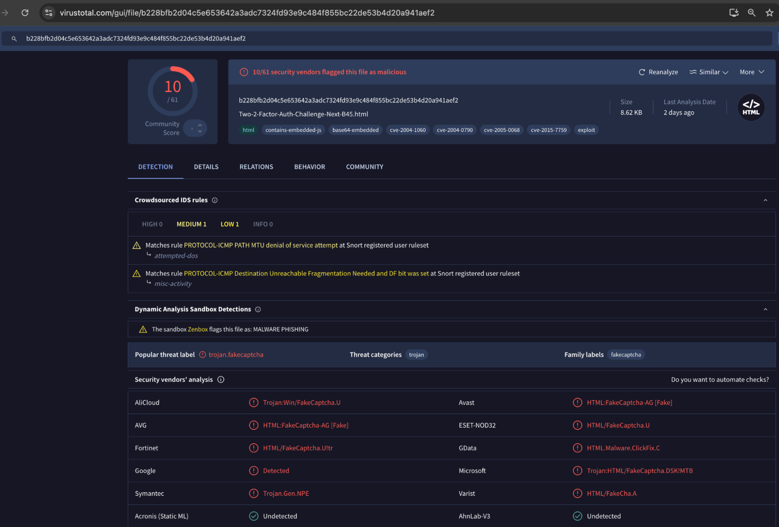
Task: Click the Reanalyze button
Action: click(x=658, y=72)
